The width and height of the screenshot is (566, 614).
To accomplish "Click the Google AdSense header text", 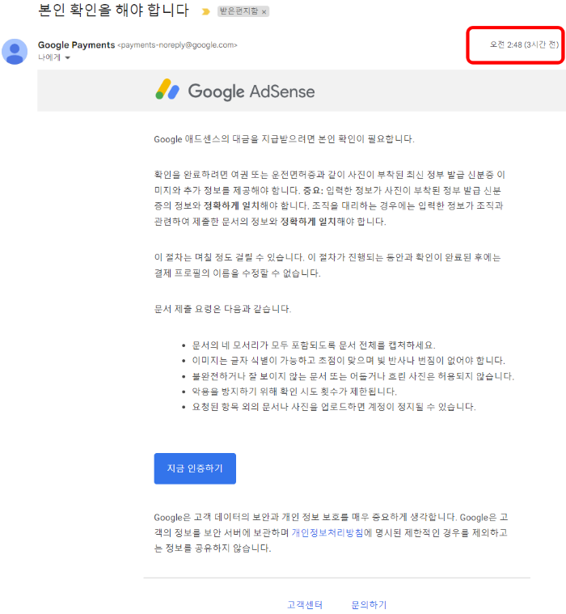I will [251, 91].
